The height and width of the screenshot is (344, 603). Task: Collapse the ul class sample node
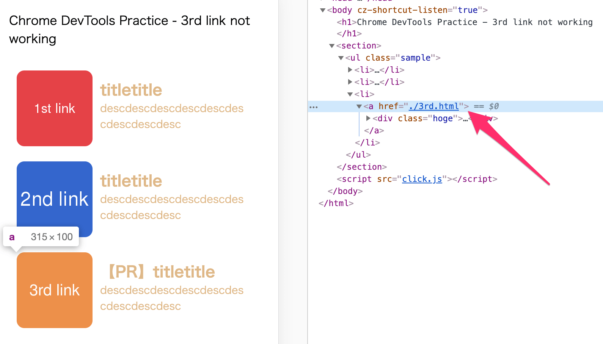[341, 58]
